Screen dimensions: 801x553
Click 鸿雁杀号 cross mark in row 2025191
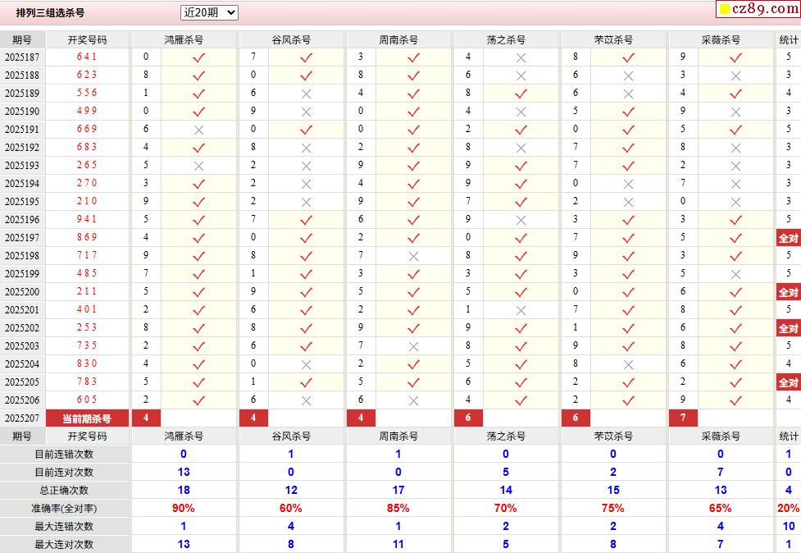tap(198, 130)
